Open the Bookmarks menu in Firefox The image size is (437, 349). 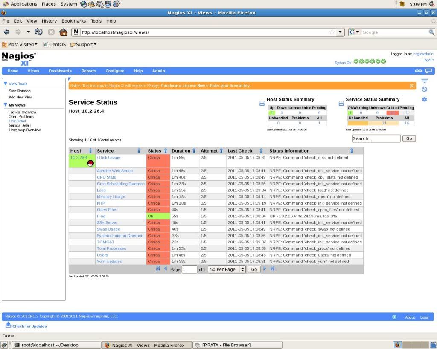click(x=73, y=21)
